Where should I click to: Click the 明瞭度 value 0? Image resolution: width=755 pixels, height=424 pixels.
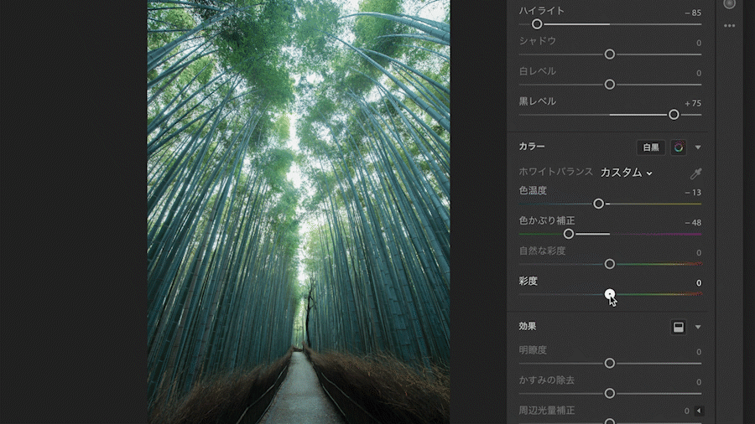tap(699, 352)
